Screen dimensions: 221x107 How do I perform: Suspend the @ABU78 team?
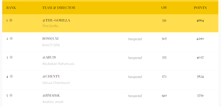(135, 58)
